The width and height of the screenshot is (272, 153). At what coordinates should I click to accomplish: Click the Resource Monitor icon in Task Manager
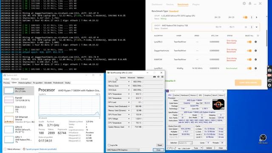coord(24,149)
